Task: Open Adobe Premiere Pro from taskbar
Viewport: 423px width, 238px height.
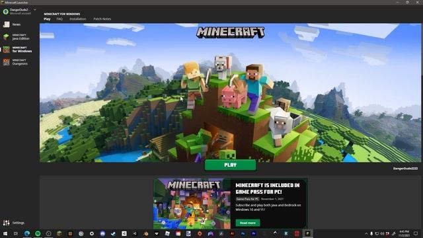Action: point(254,233)
